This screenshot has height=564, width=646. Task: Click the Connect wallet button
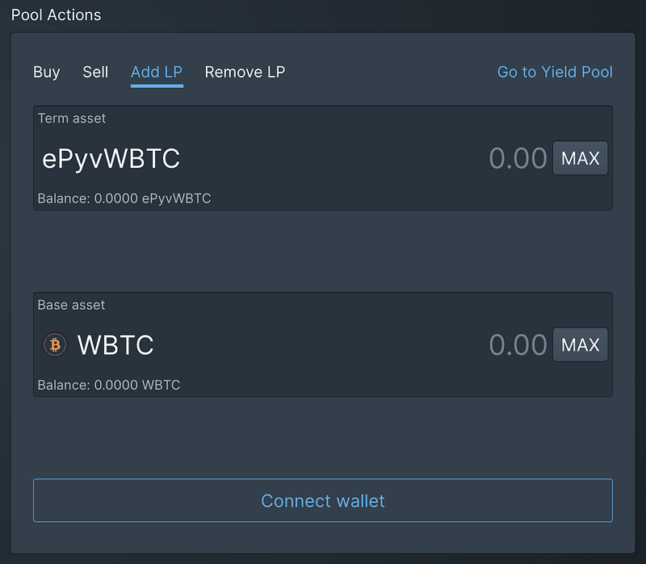coord(323,500)
